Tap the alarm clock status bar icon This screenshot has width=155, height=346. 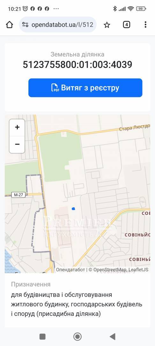coord(26,9)
